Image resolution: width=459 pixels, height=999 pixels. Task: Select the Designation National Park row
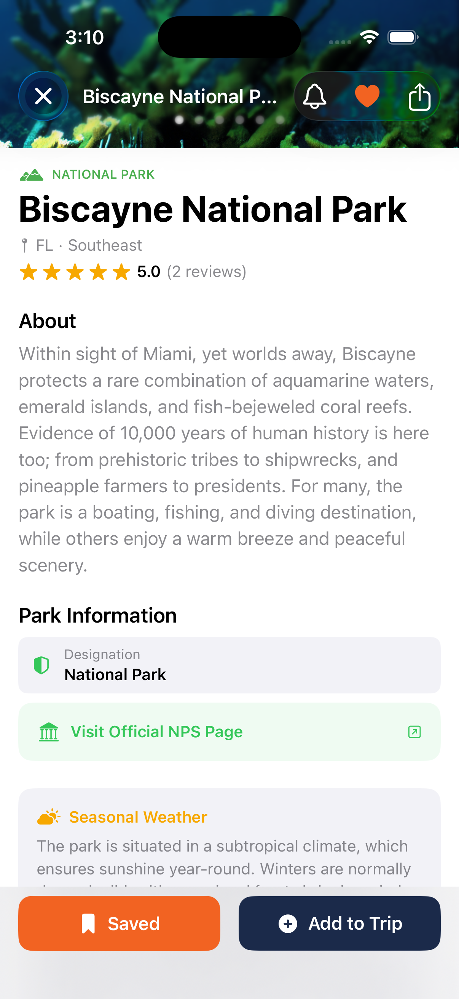point(229,666)
